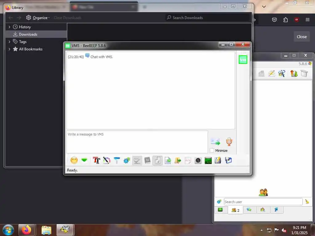Click the floppy disk with pencil icon
The height and width of the screenshot is (236, 315).
tap(218, 160)
